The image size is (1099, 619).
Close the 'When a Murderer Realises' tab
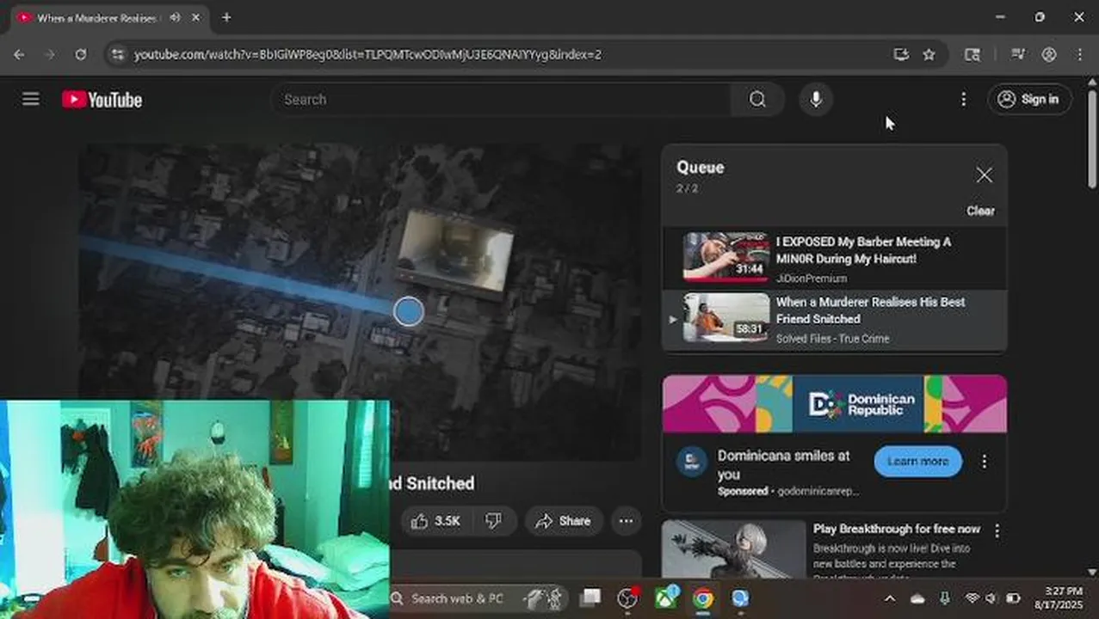[x=196, y=17]
